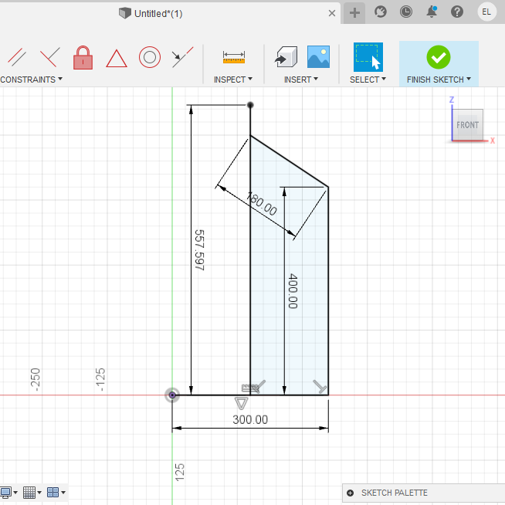Image resolution: width=505 pixels, height=505 pixels.
Task: Open Display Settings monitor icon
Action: tap(6, 493)
